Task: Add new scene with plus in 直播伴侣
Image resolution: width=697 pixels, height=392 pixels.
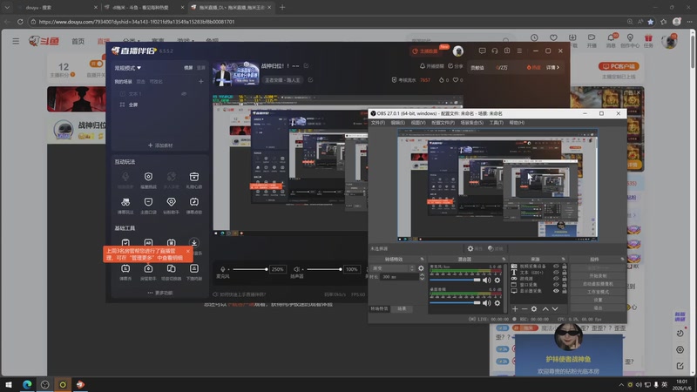Action: tap(201, 81)
